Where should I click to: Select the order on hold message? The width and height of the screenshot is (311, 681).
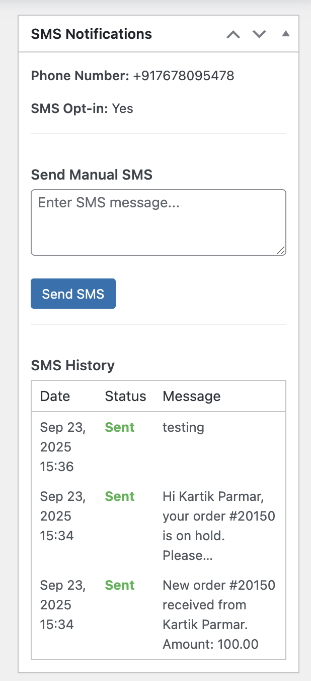[218, 526]
